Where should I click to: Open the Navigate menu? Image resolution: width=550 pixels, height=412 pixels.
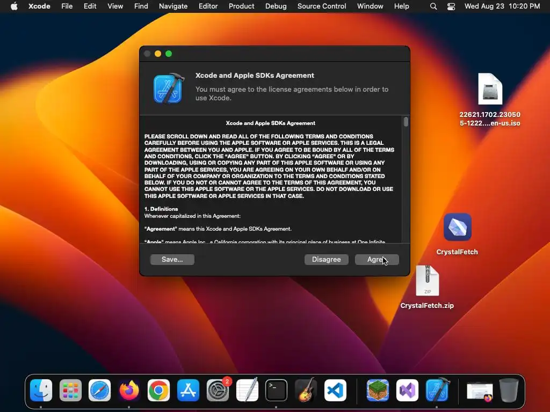pyautogui.click(x=173, y=6)
